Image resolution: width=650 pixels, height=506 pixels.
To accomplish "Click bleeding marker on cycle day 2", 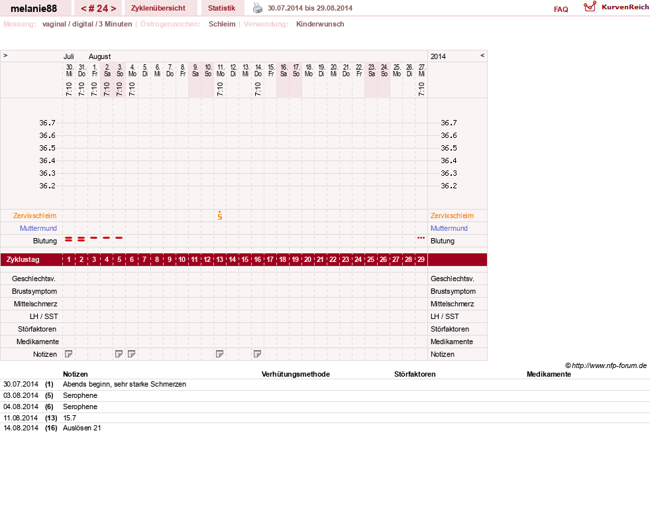I will pyautogui.click(x=81, y=239).
